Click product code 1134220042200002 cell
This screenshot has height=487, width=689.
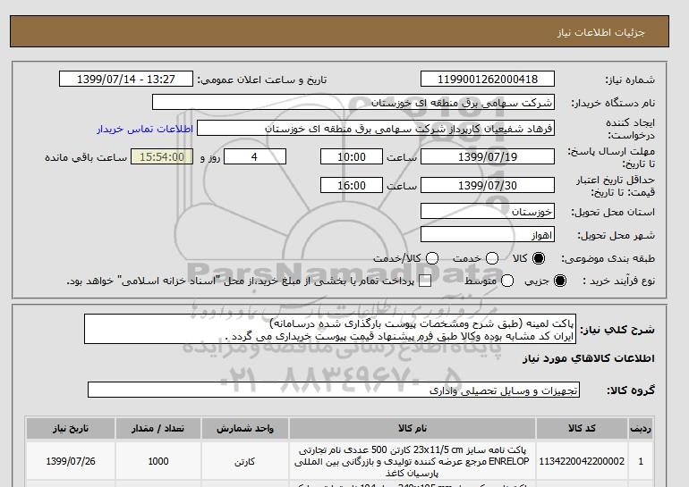pyautogui.click(x=582, y=461)
